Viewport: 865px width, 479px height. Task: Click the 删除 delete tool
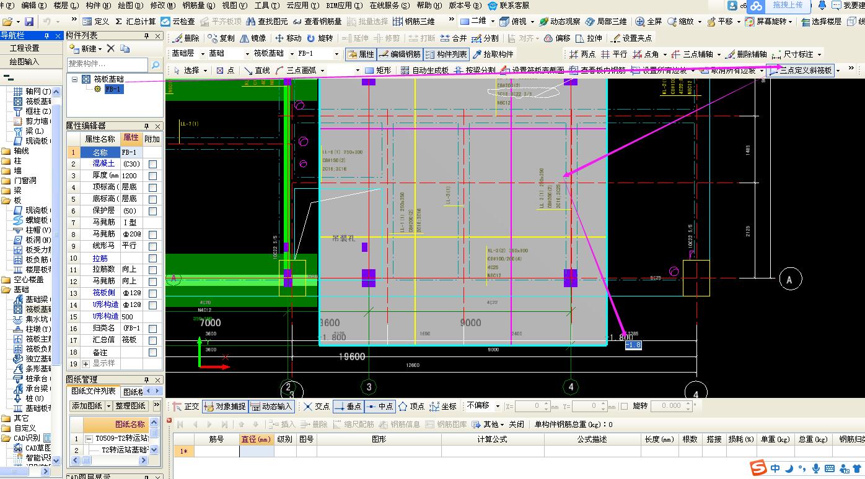[x=186, y=38]
